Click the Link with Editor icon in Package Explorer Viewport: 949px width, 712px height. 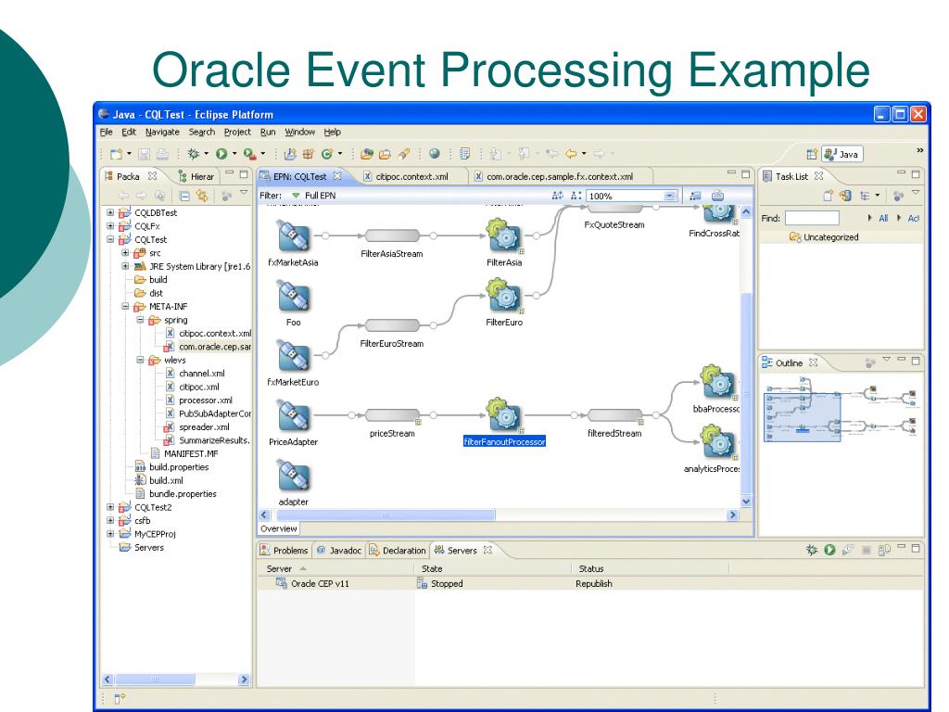[x=201, y=196]
